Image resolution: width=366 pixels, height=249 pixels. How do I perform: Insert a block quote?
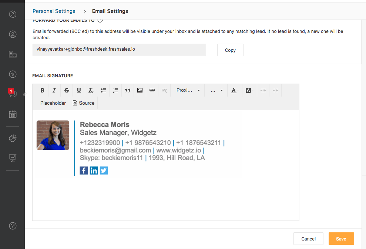128,90
